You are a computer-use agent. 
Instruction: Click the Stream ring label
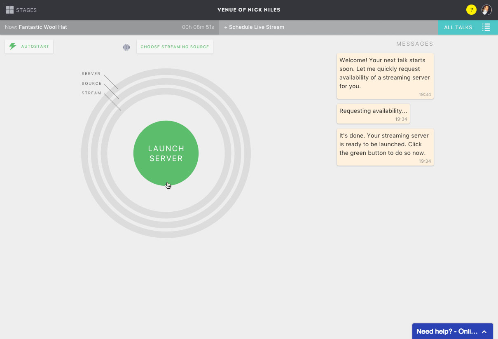pos(91,93)
